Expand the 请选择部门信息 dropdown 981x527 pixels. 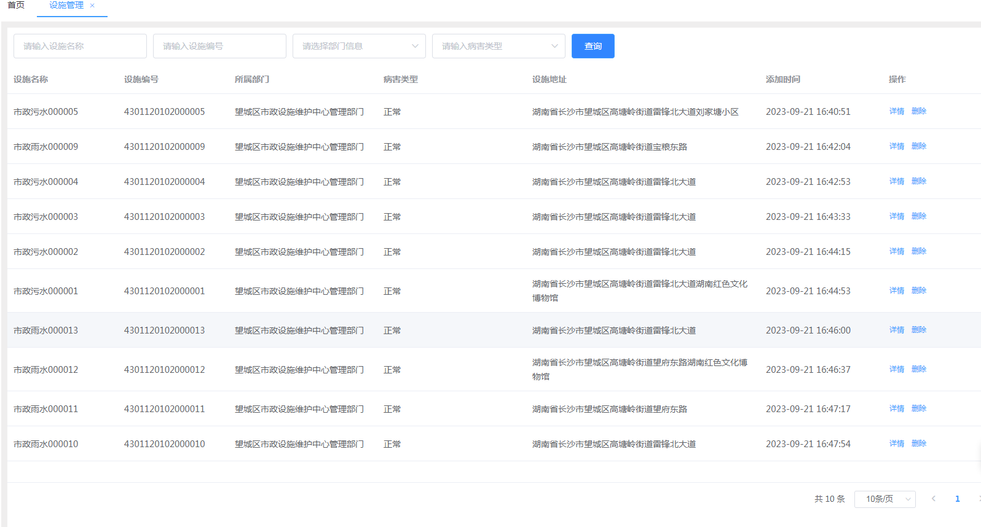[359, 46]
